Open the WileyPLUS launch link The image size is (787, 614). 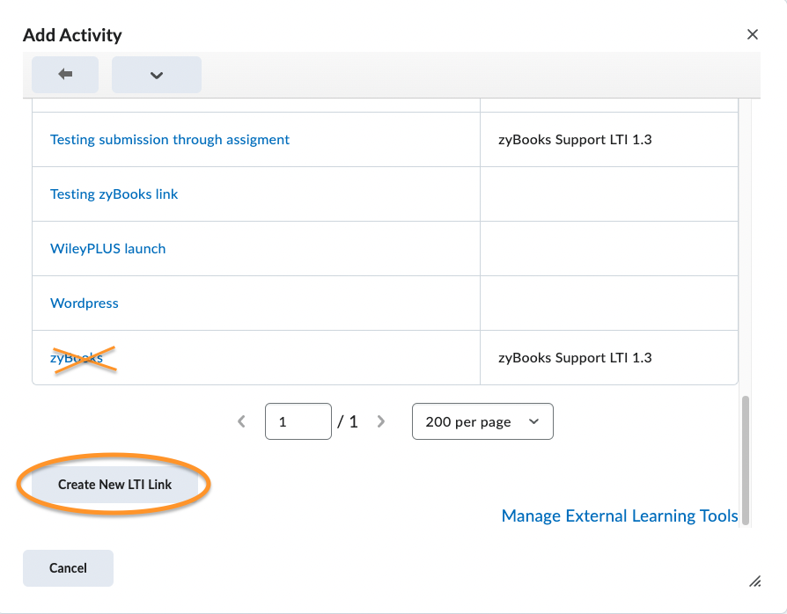point(108,249)
